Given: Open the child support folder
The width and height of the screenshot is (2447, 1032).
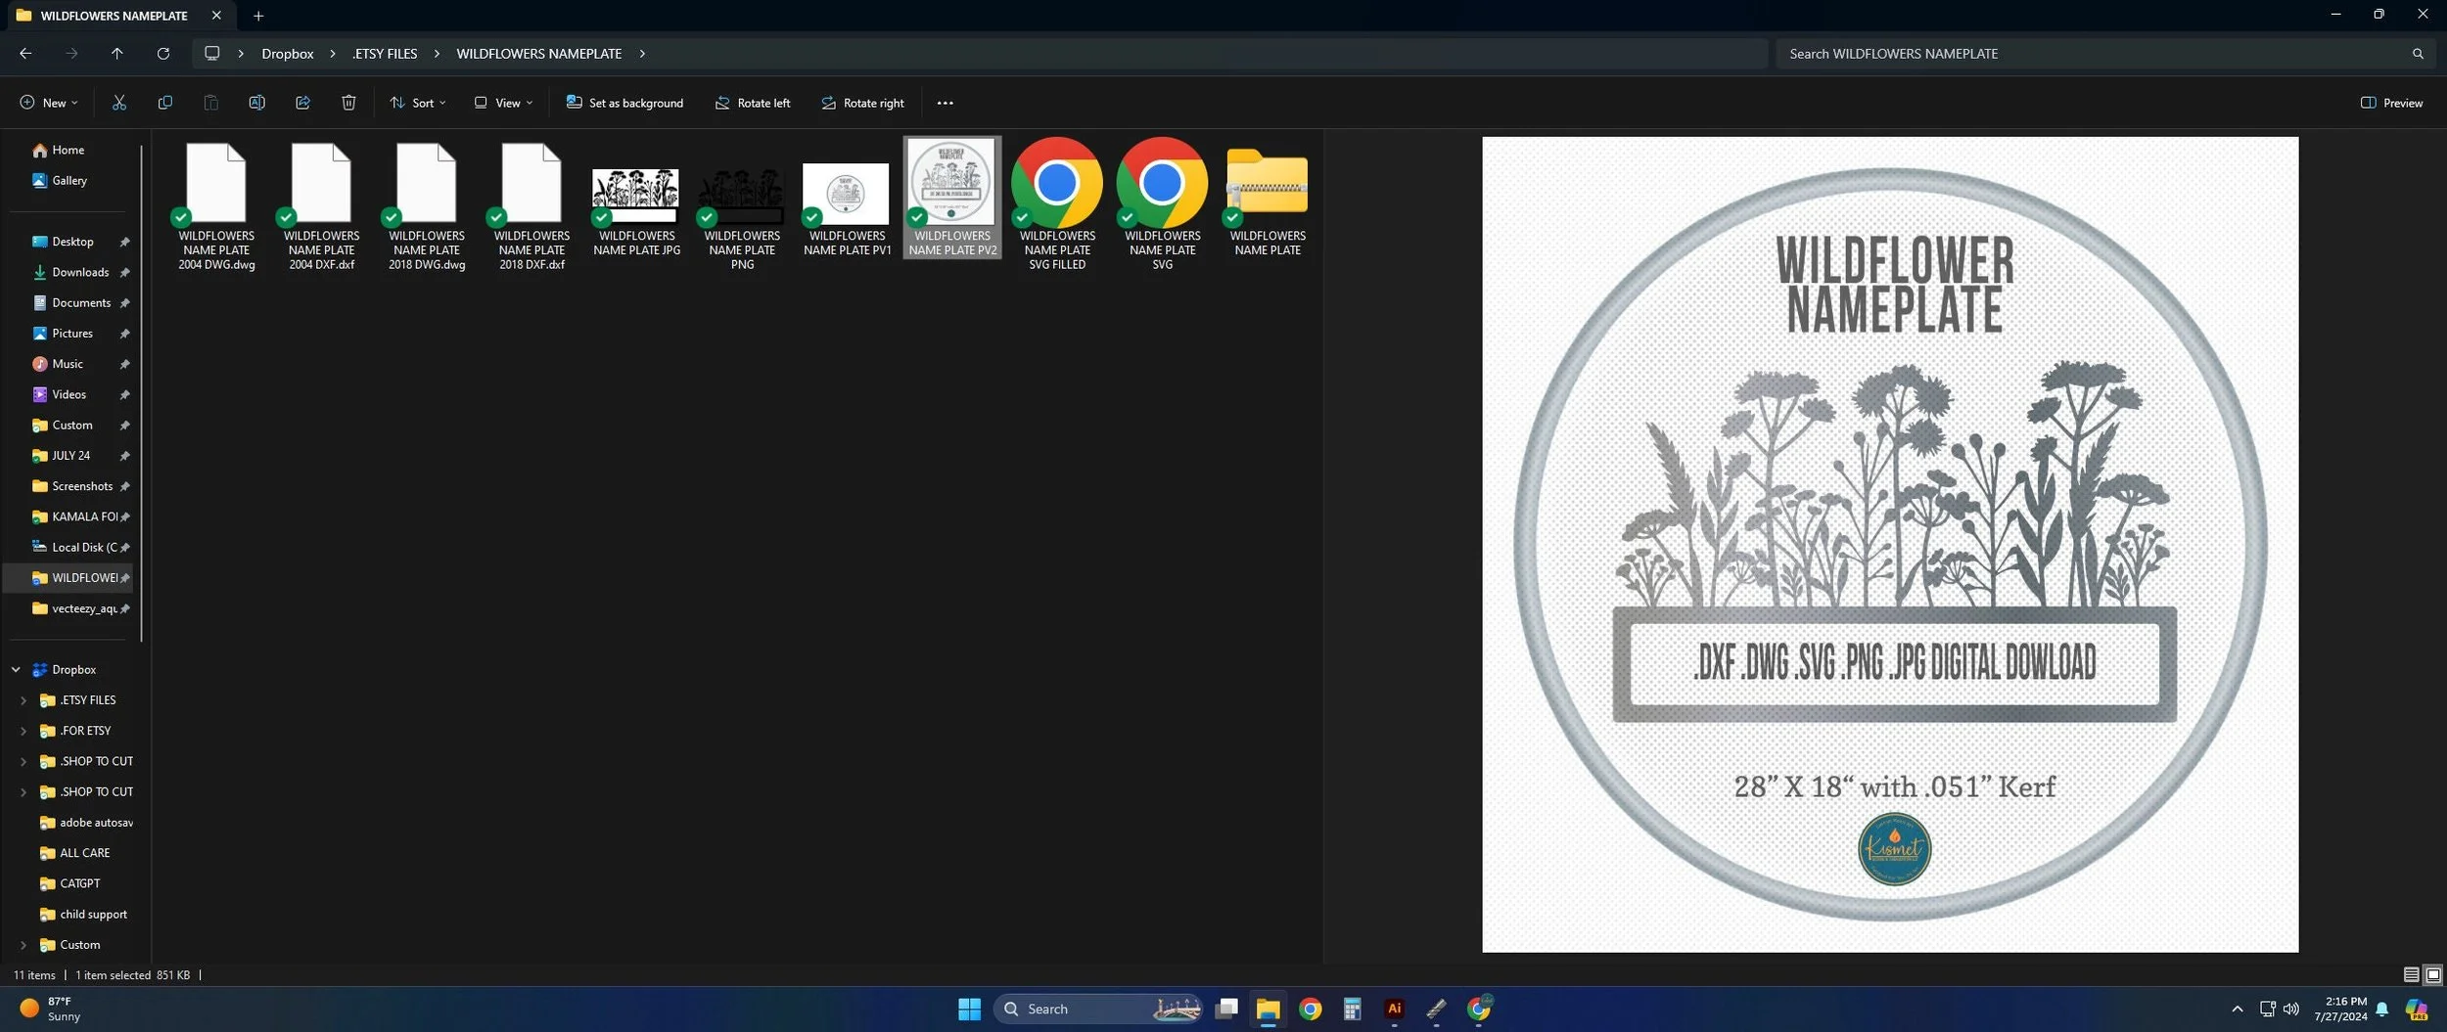Looking at the screenshot, I should coord(93,915).
